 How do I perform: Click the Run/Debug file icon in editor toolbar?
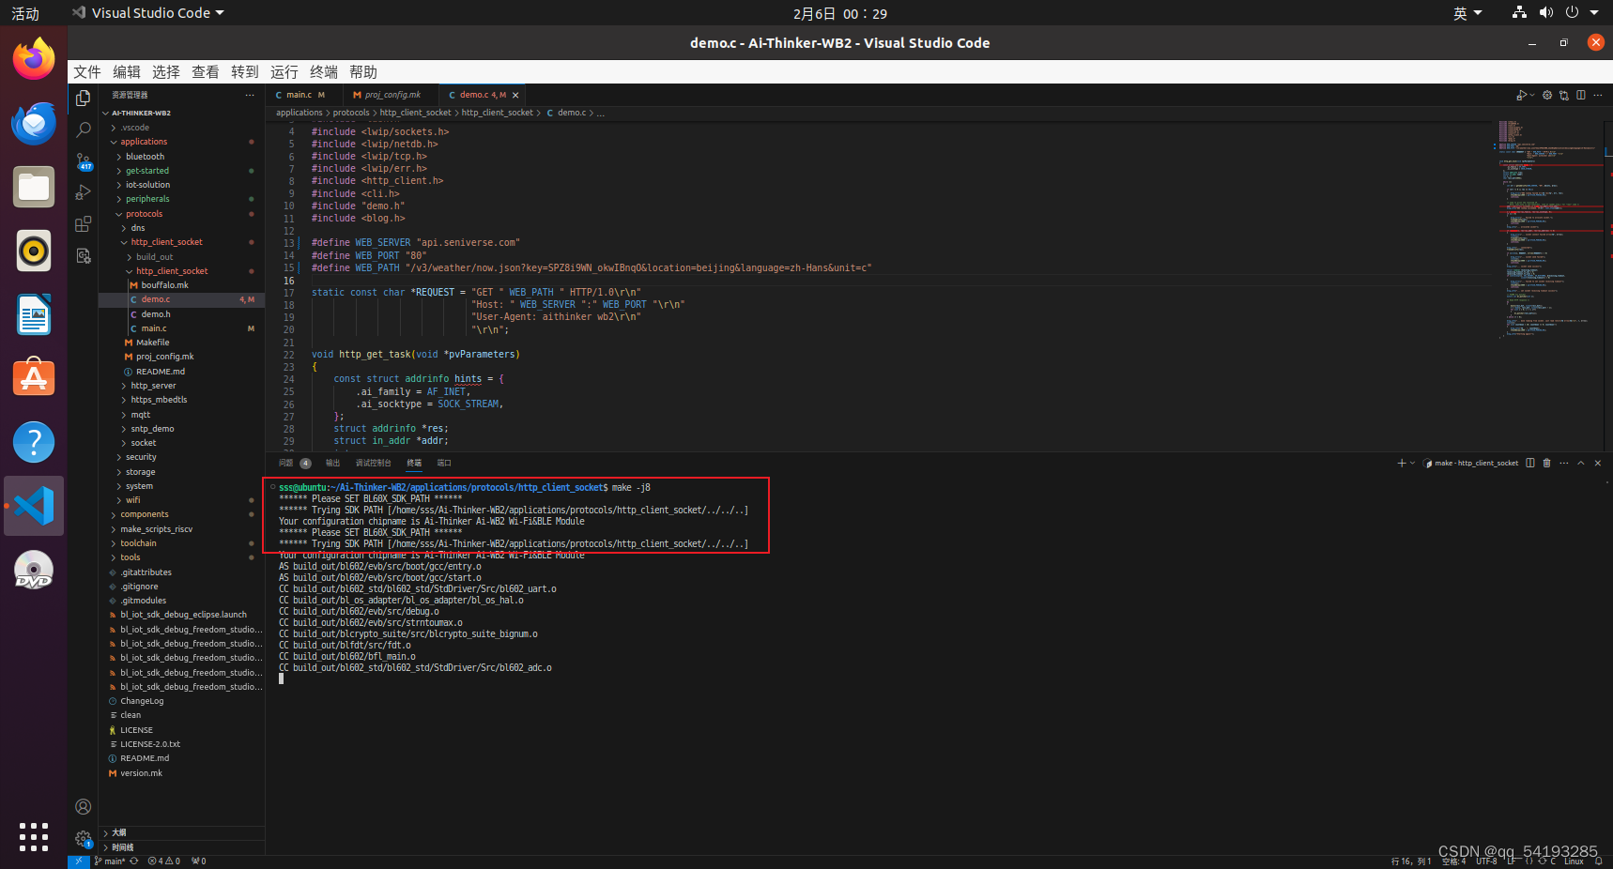tap(1521, 95)
